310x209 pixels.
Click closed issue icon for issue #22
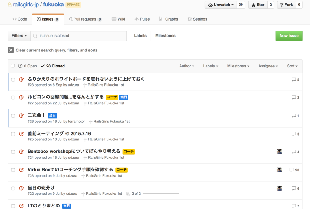(21, 188)
